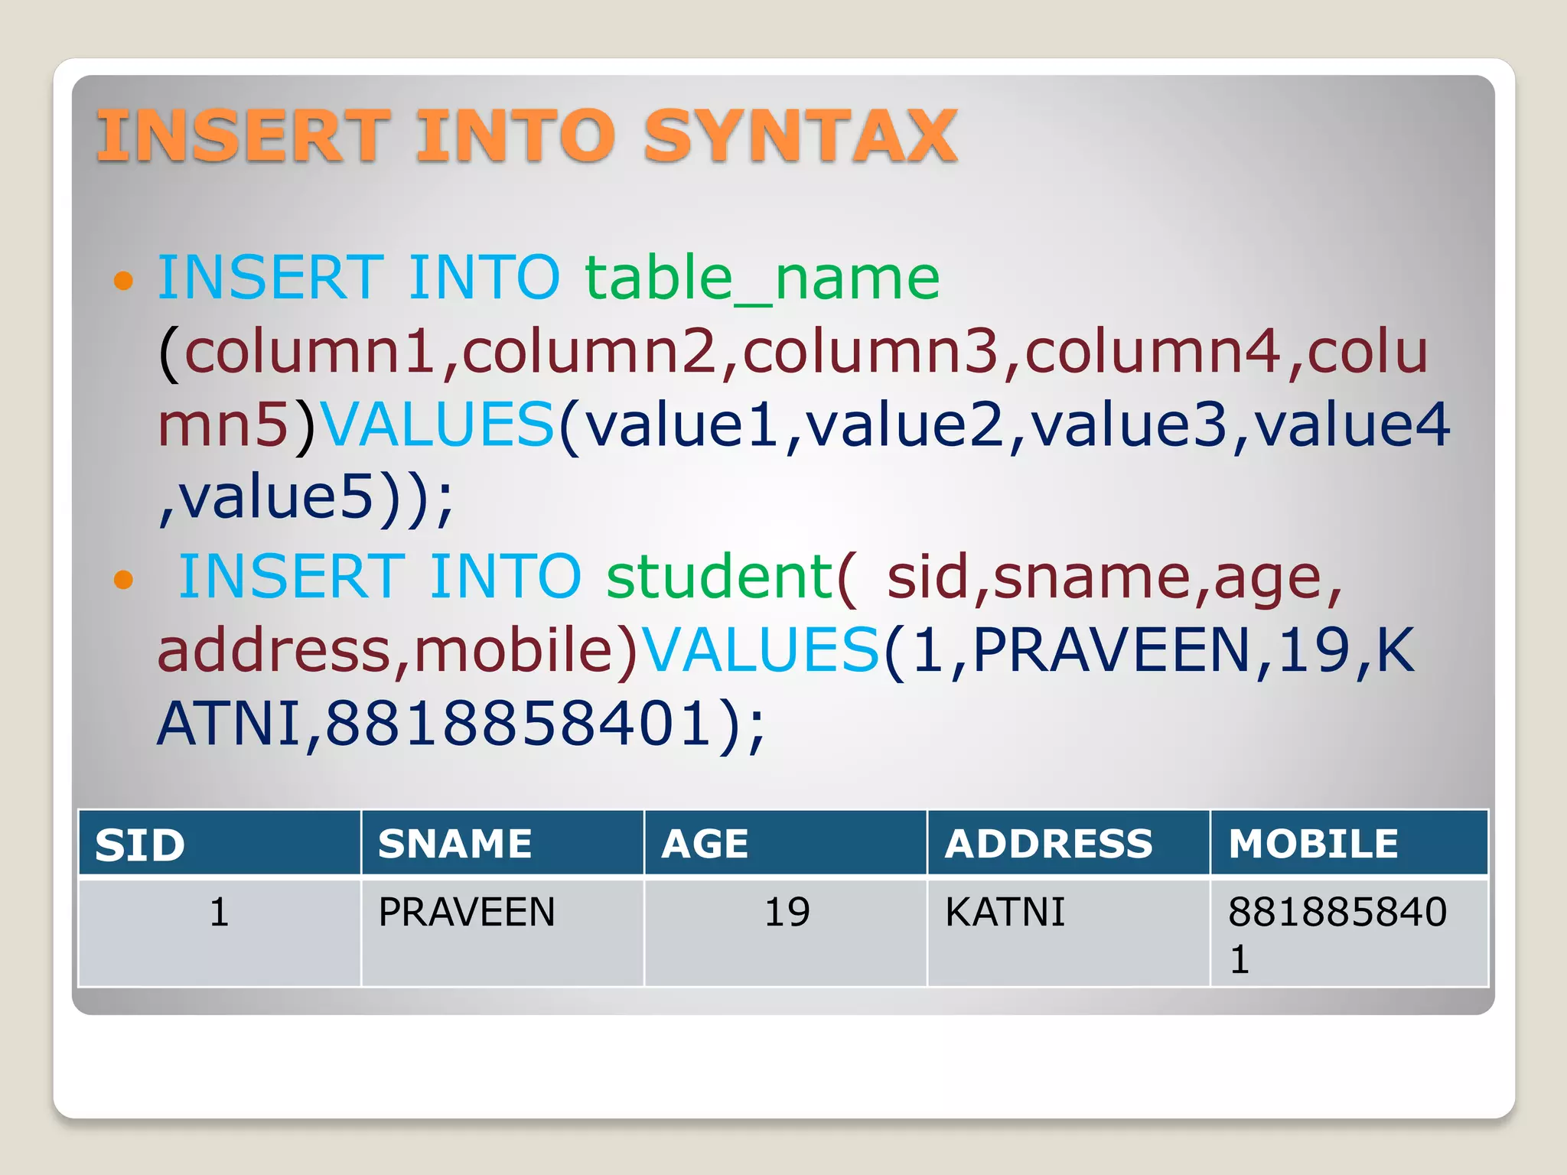Click the ',value5));' line
Image resolution: width=1567 pixels, height=1175 pixels.
[307, 499]
